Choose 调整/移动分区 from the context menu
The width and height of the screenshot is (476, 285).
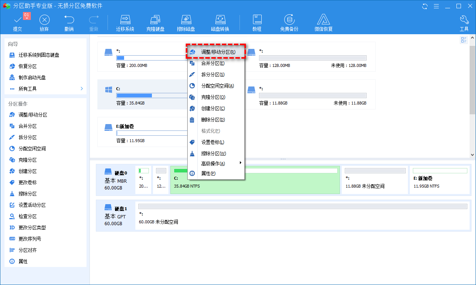218,52
